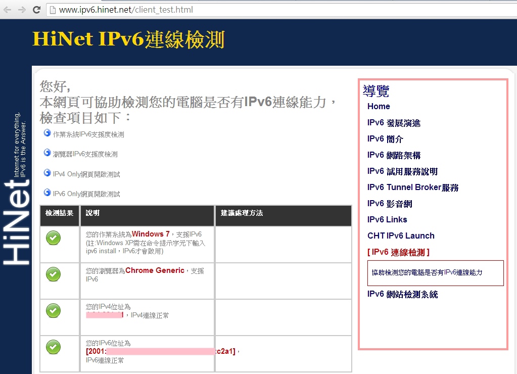
Task: Click the bullet icon beside IPv6 Only網頁開啟測試
Action: pos(47,192)
